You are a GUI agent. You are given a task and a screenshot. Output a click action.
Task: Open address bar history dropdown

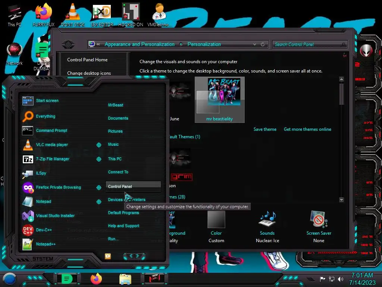tap(254, 44)
